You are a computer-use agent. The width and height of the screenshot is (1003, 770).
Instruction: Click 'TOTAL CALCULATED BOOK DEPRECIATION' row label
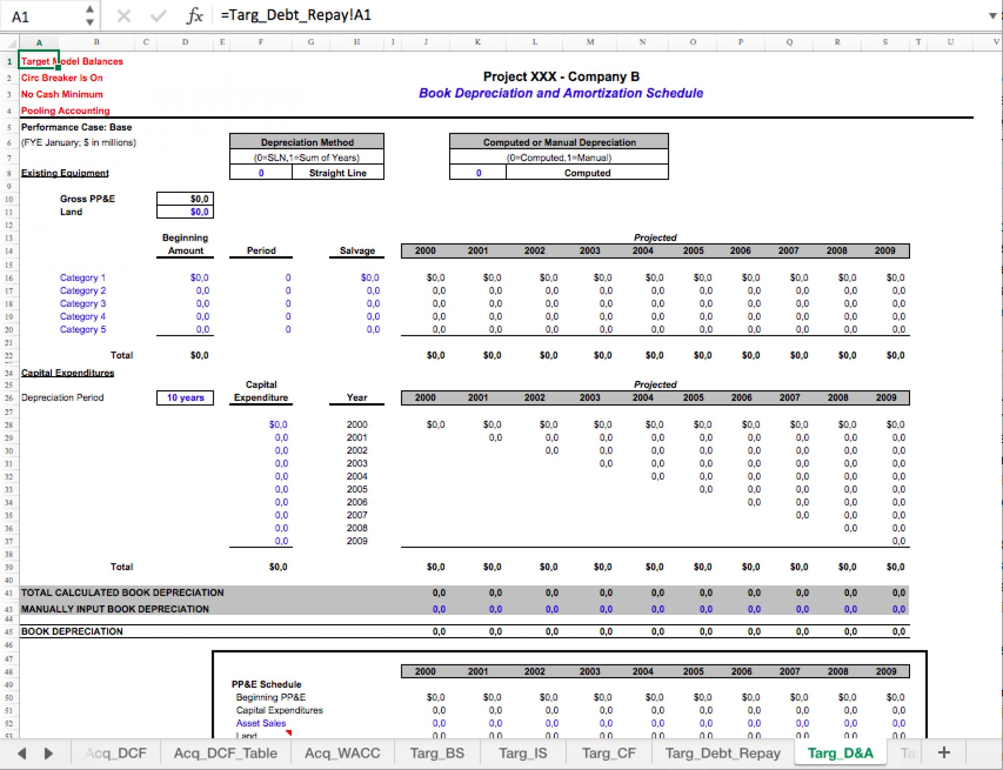click(x=122, y=592)
